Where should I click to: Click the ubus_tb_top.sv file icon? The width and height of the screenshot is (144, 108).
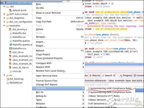click(x=10, y=68)
